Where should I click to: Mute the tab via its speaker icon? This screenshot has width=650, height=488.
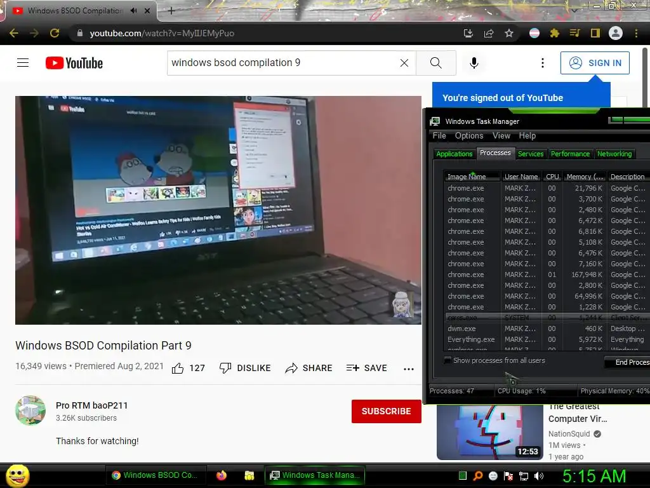coord(133,11)
